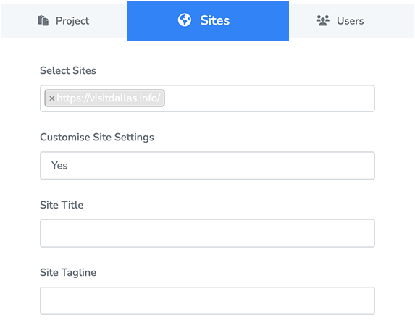Focus the Site Tagline input field
This screenshot has height=320, width=415.
[x=207, y=300]
